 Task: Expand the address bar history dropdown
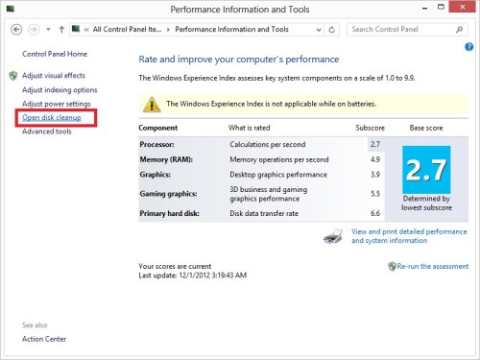pos(319,30)
